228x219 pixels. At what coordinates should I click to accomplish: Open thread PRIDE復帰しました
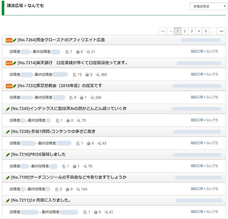click(x=38, y=155)
